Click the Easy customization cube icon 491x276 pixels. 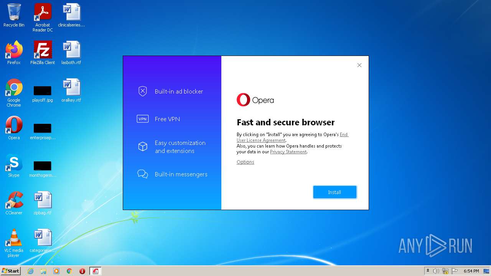click(143, 146)
